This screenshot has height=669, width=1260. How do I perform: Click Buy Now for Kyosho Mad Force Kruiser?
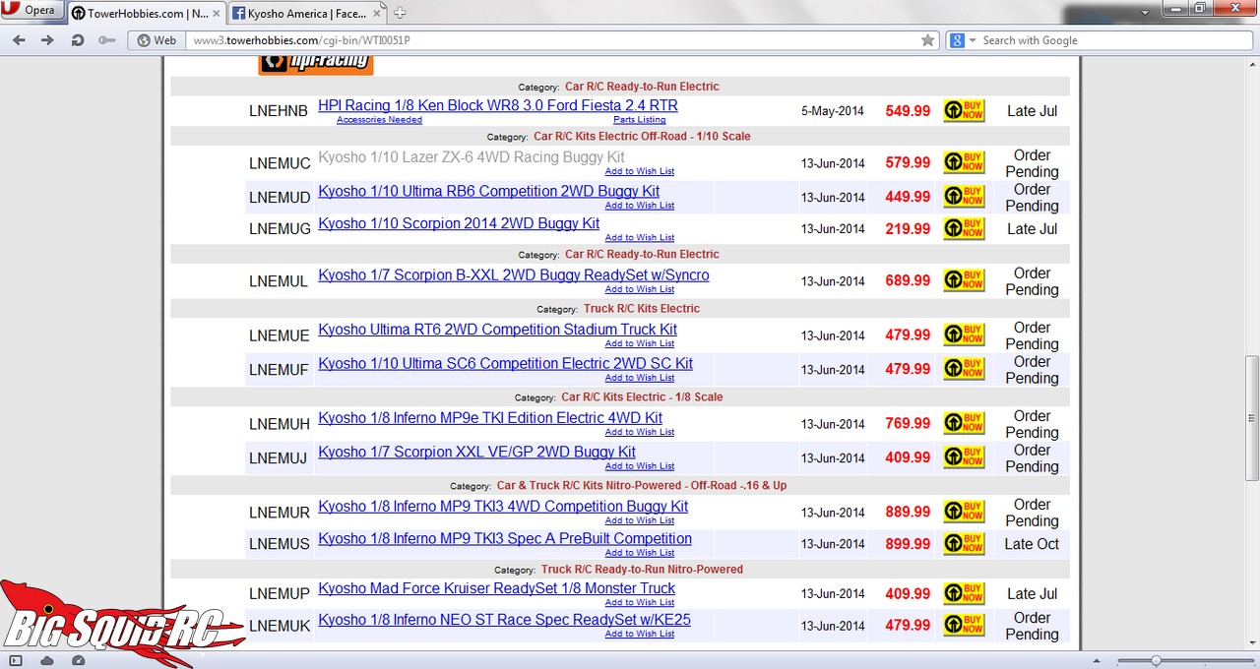[964, 593]
